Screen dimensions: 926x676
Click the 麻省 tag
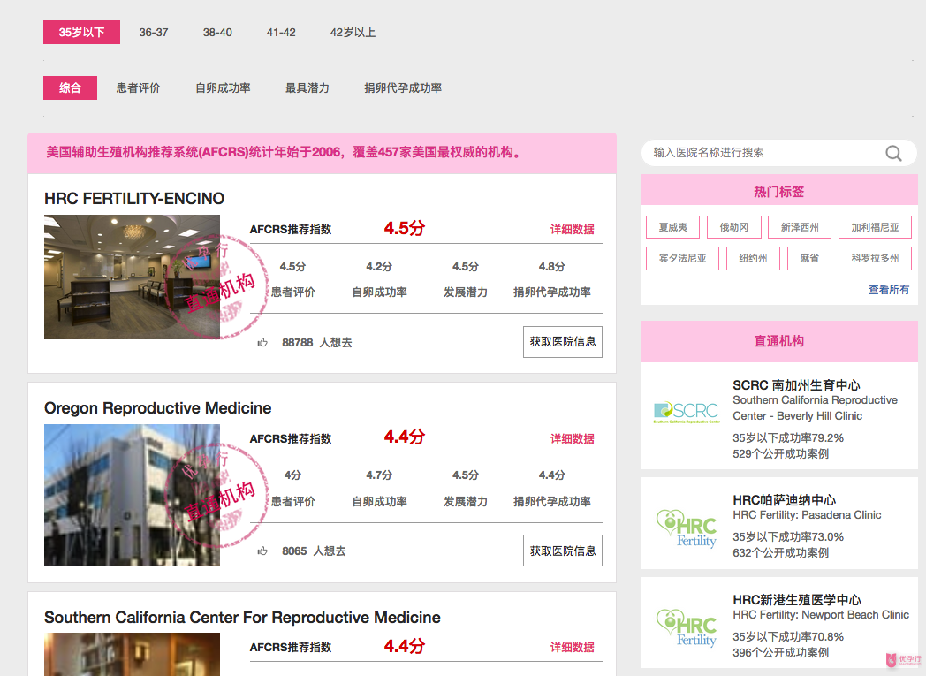tap(809, 259)
